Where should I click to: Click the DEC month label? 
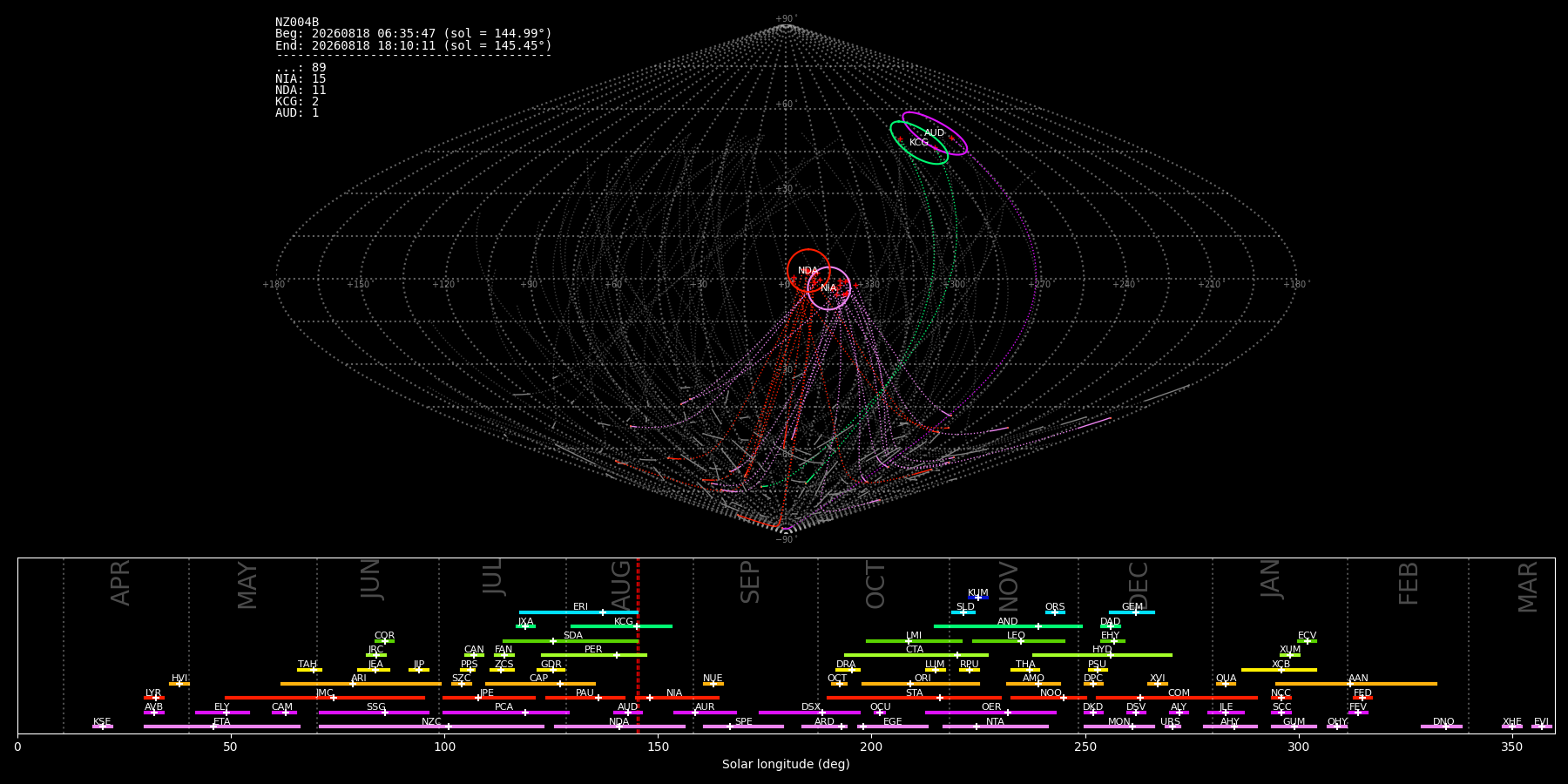click(1139, 584)
